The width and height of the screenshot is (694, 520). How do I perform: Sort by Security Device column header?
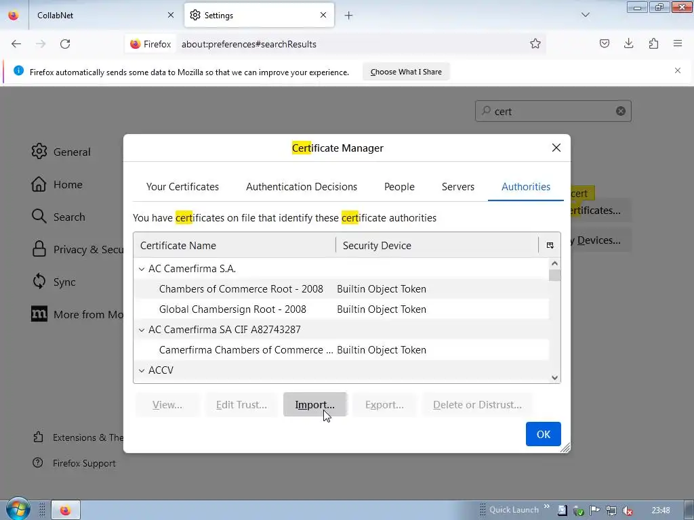pyautogui.click(x=437, y=245)
